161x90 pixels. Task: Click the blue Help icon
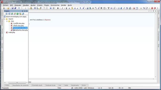point(51,8)
